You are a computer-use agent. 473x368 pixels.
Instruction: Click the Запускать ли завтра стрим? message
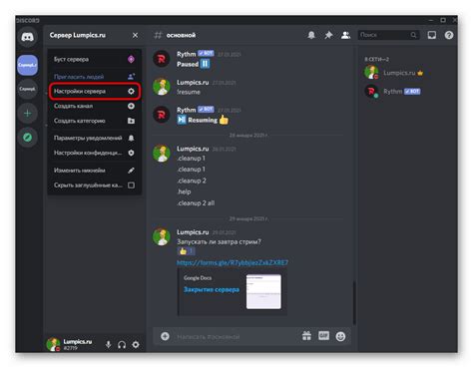[x=219, y=241]
